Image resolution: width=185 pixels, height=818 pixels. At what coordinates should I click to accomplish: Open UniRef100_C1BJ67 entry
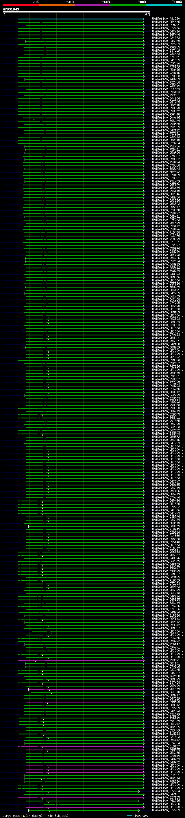(166, 548)
